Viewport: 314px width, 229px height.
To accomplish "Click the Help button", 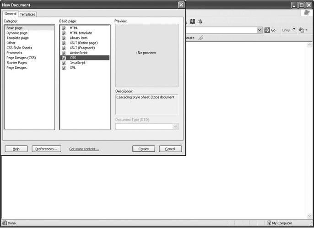I will coord(16,149).
